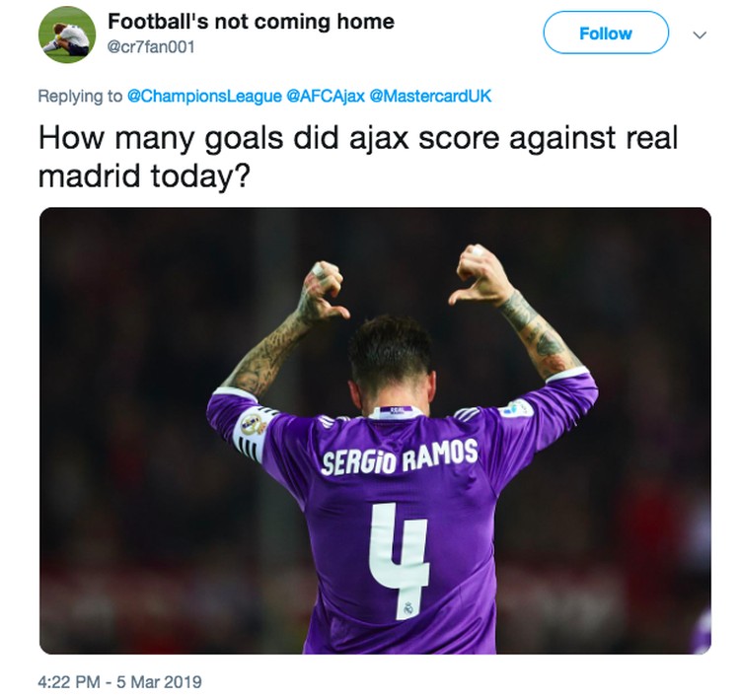Viewport: 740px width, 700px height.
Task: Click the left thumbs-down hand in photo
Action: coord(325,292)
